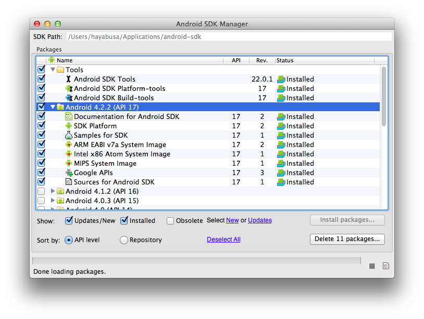Collapse the Android 4.2.2 (API 17) group

[53, 107]
